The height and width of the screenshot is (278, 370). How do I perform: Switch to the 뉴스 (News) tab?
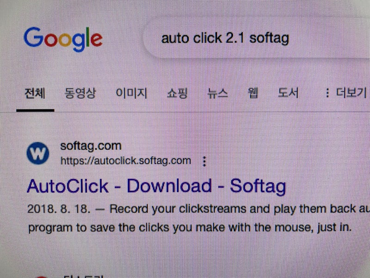click(217, 93)
